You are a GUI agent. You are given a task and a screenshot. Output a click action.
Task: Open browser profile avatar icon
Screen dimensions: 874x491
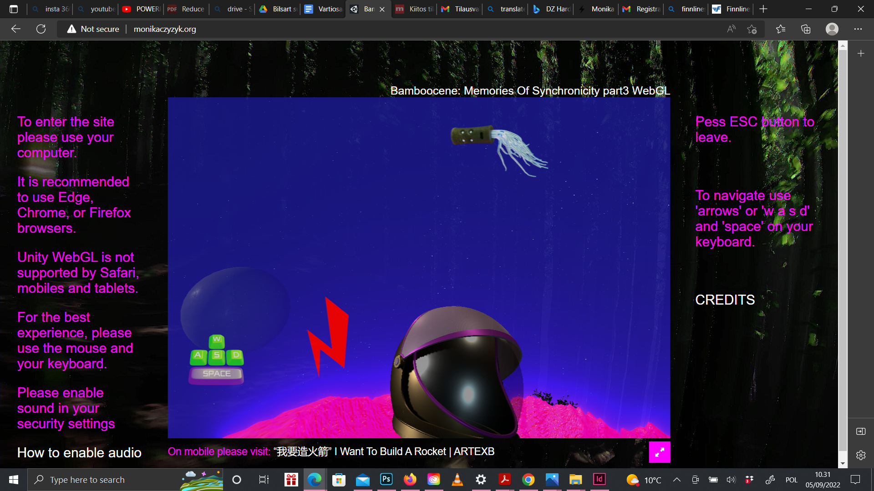[x=832, y=29]
